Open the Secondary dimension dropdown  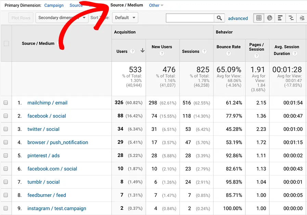[62, 18]
